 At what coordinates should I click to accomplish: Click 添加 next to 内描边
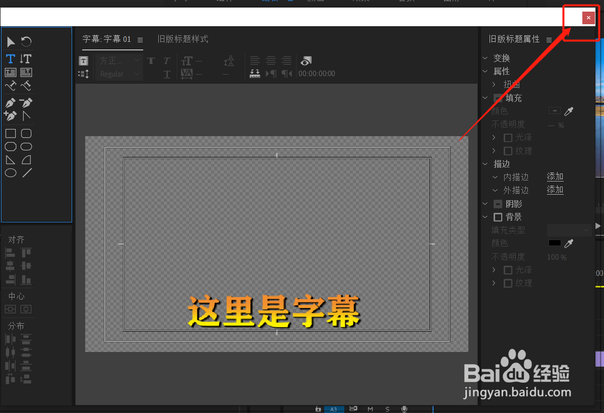(x=555, y=177)
